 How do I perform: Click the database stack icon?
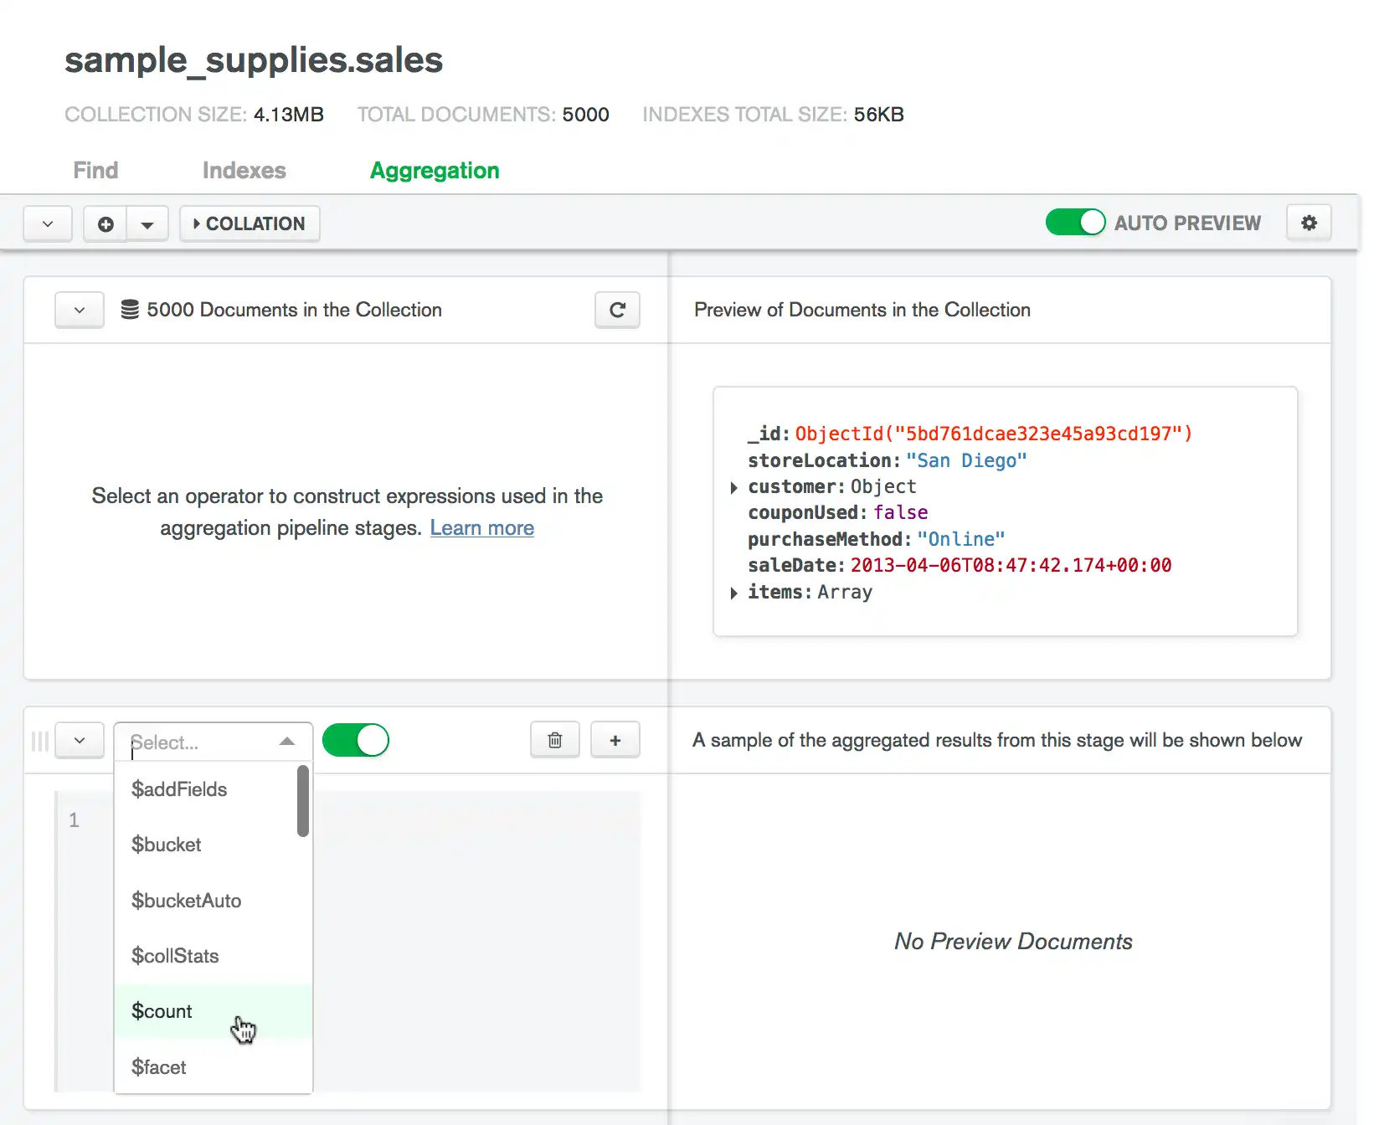[130, 310]
